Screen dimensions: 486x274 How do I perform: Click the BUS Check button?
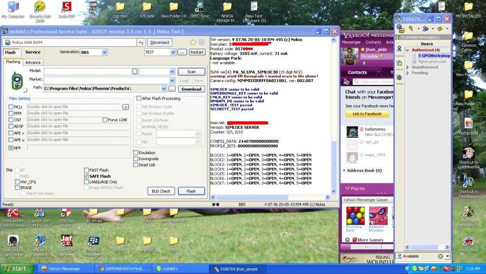point(161,191)
